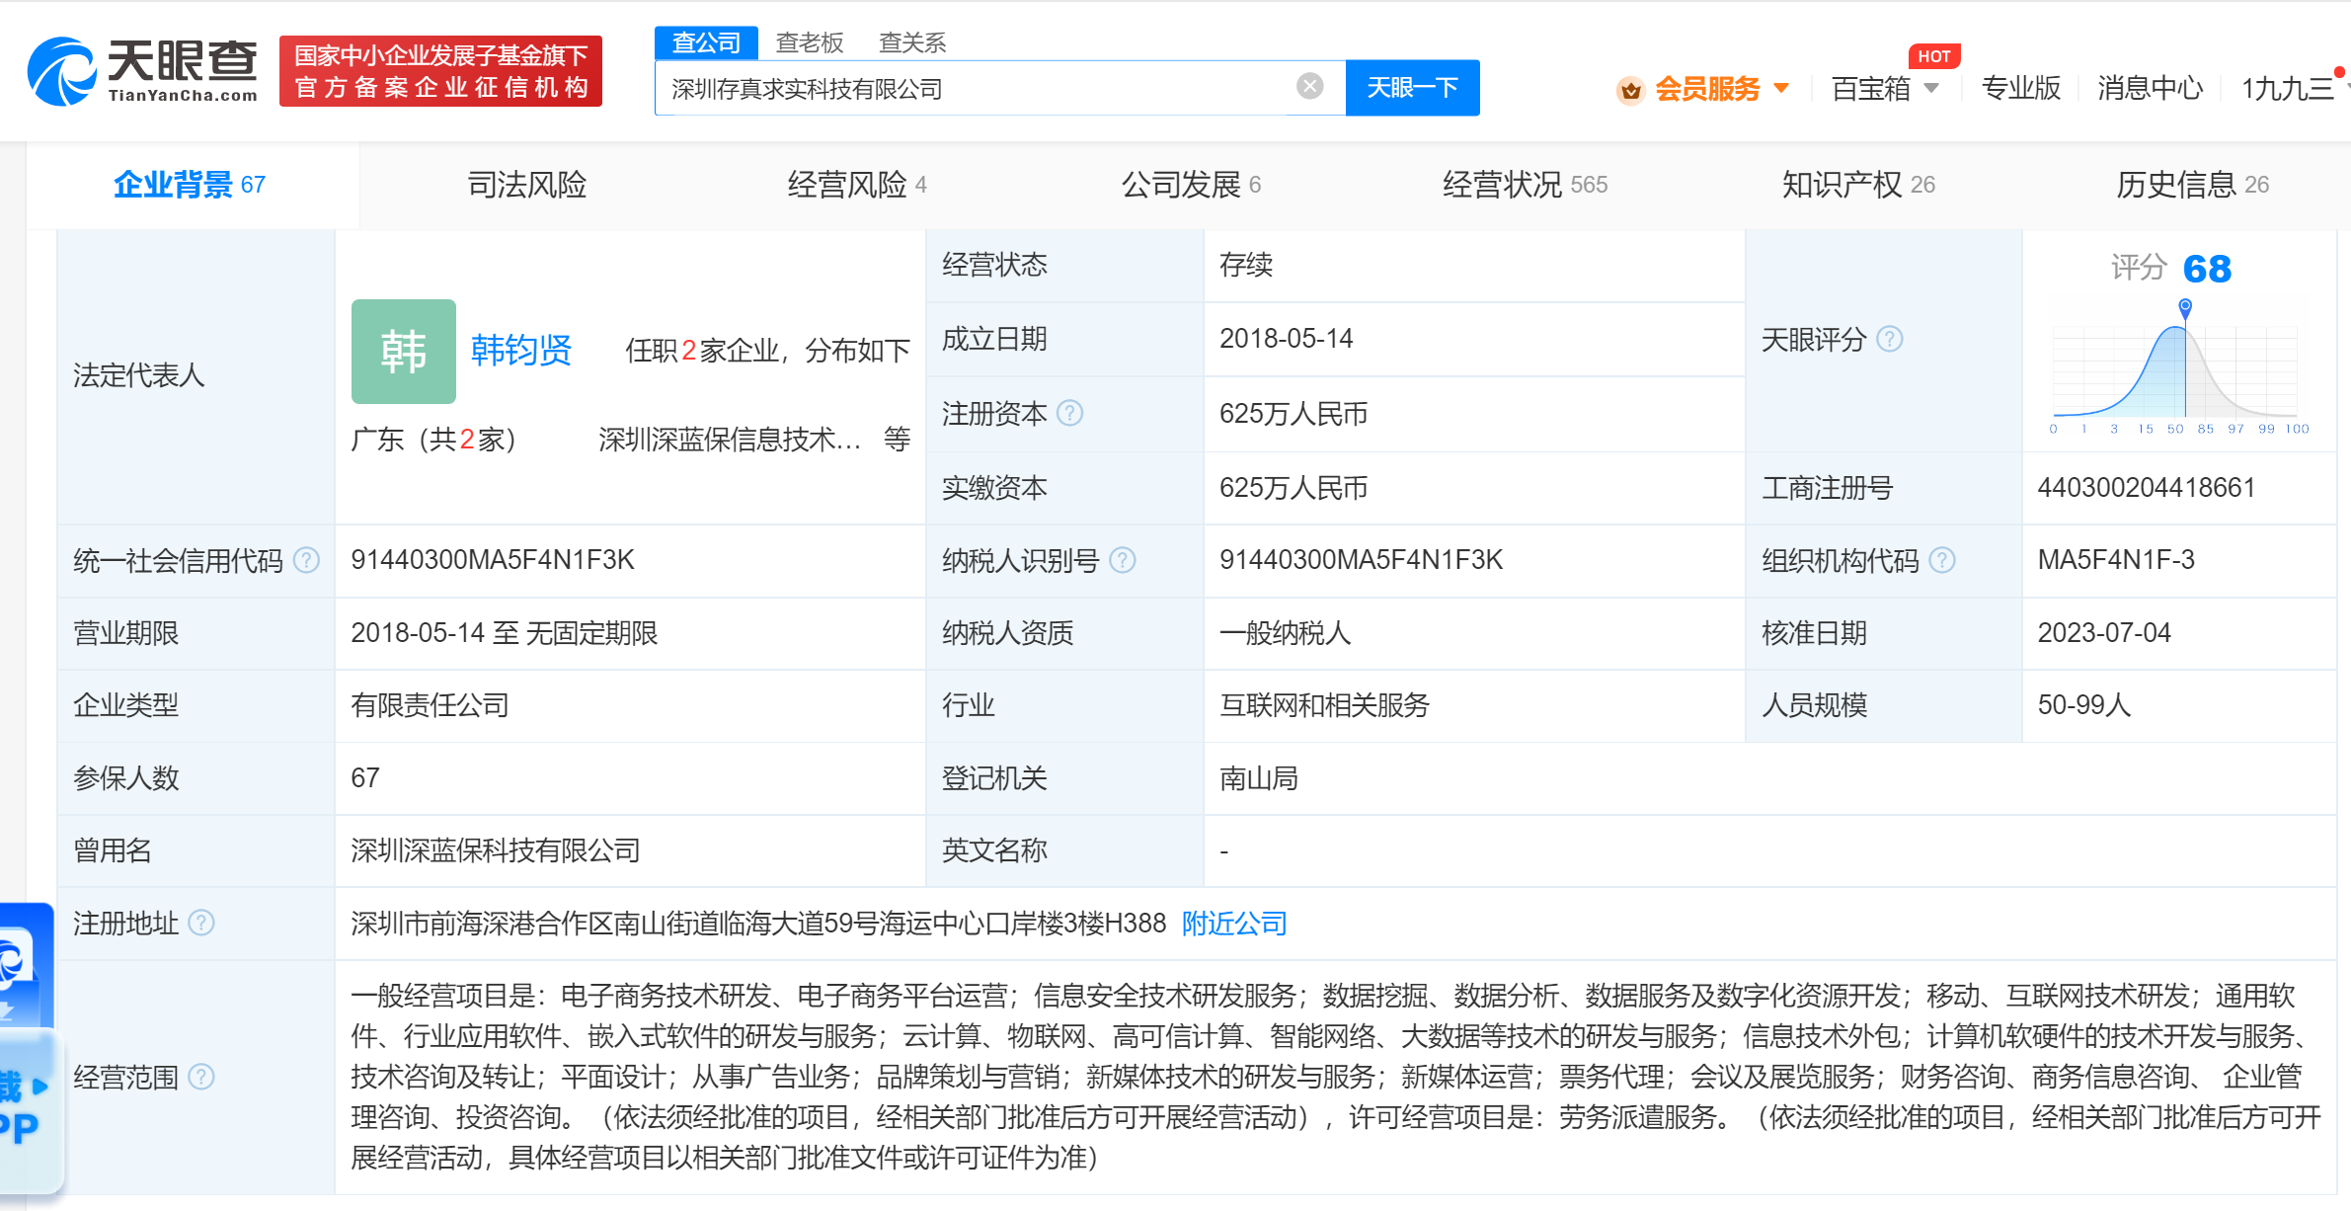The width and height of the screenshot is (2351, 1211).
Task: Switch to the 公司发展 tab
Action: [x=1191, y=185]
